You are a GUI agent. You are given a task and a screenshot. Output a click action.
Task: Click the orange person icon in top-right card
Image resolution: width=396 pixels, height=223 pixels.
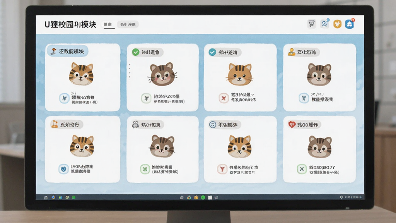pyautogui.click(x=292, y=52)
